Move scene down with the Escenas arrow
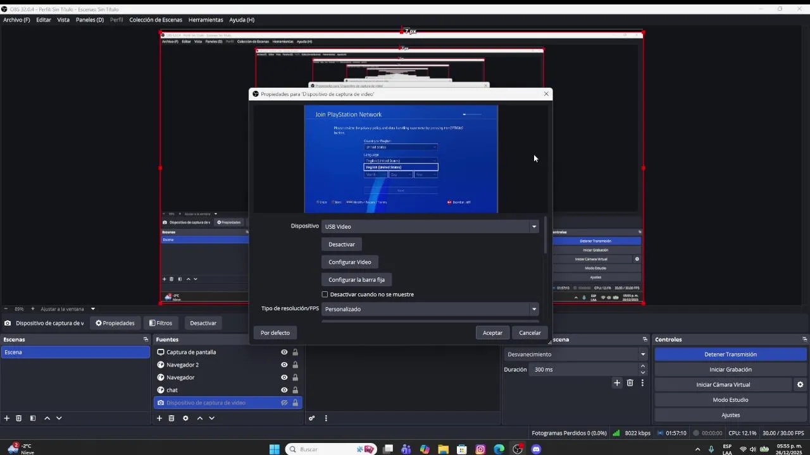The image size is (810, 455). pyautogui.click(x=59, y=418)
